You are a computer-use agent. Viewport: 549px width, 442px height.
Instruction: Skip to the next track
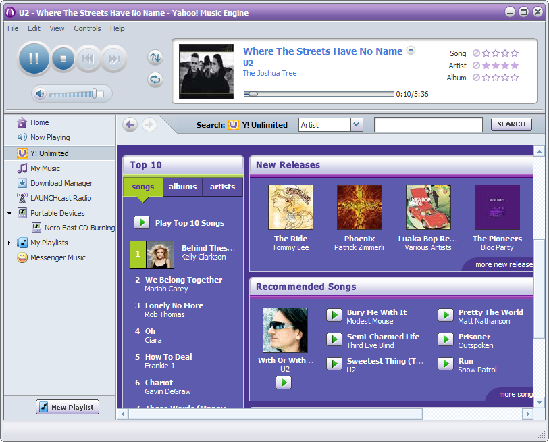[x=114, y=59]
